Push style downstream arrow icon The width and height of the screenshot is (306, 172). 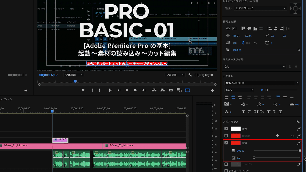290,67
